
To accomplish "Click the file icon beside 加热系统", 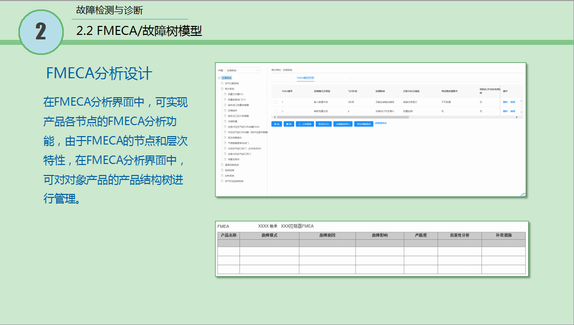I will 222,176.
